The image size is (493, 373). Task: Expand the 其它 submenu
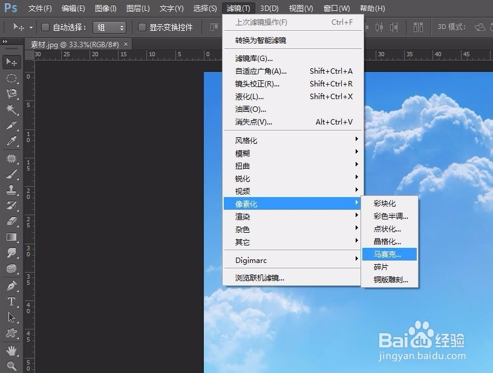(293, 242)
